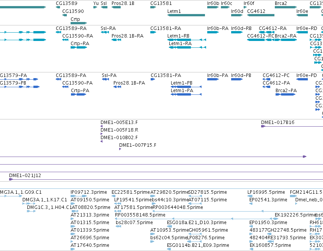Click the Ir60e-RD transcript label
The width and height of the screenshot is (323, 251).
pos(307,28)
